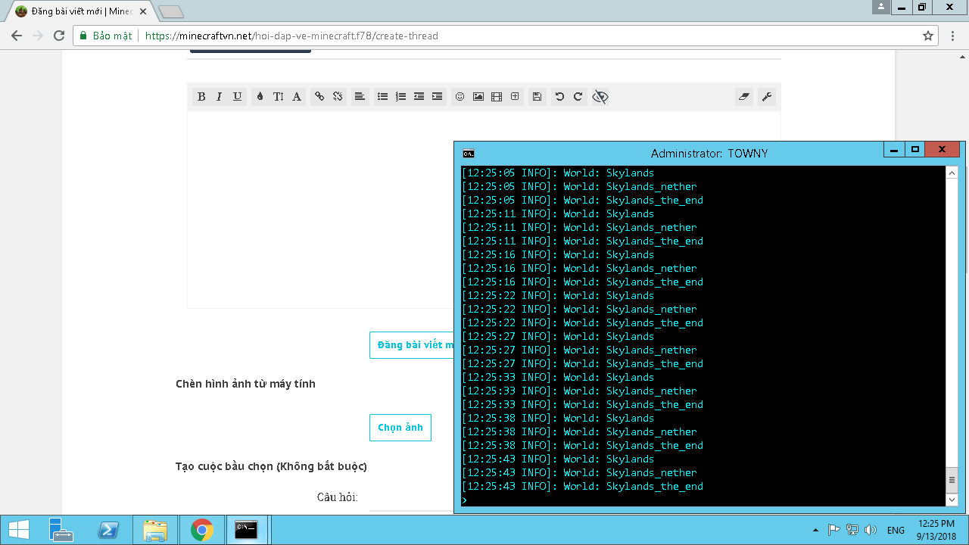Screen dimensions: 969x545
Task: Click the Chọn ảnh button
Action: coord(400,428)
